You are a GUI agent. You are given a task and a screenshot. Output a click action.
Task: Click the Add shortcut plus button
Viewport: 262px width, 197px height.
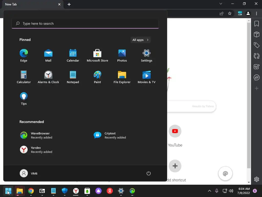tap(175, 166)
